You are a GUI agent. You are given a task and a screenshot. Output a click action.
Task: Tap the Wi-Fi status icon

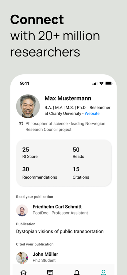101,83
